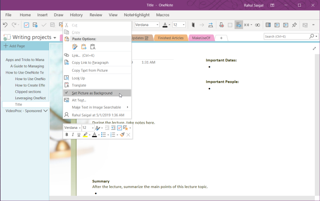Open the ribbon font name Verdana dropdown

[x=157, y=25]
